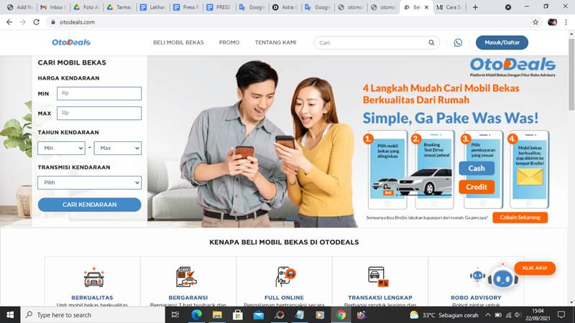Click the WhatsApp contact icon
This screenshot has height=323, width=575.
(458, 42)
